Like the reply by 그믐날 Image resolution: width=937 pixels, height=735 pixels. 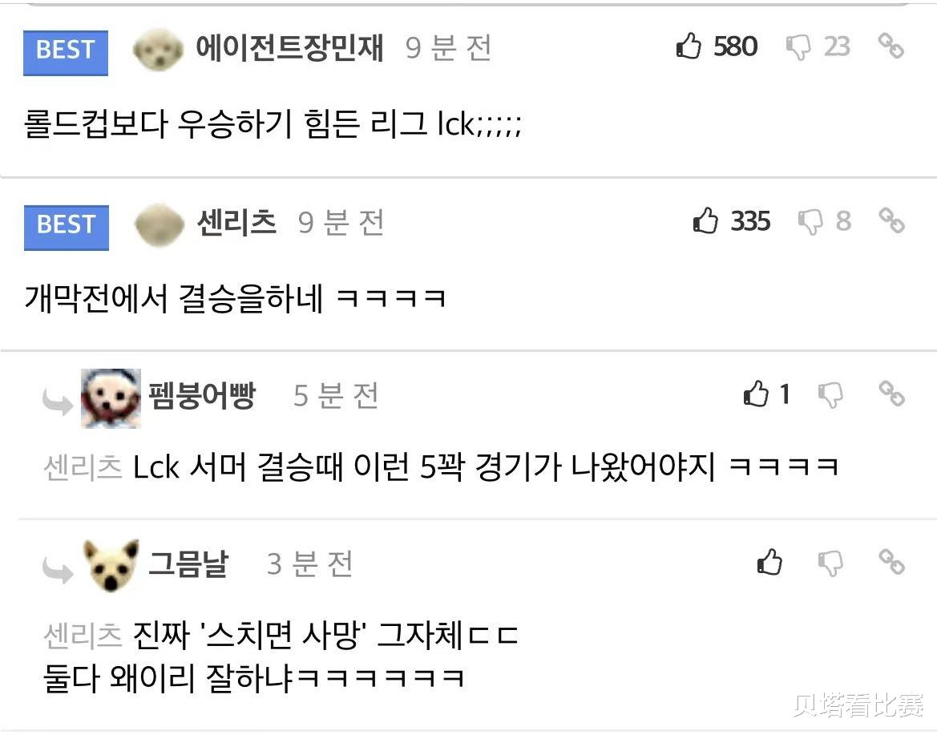tap(769, 562)
